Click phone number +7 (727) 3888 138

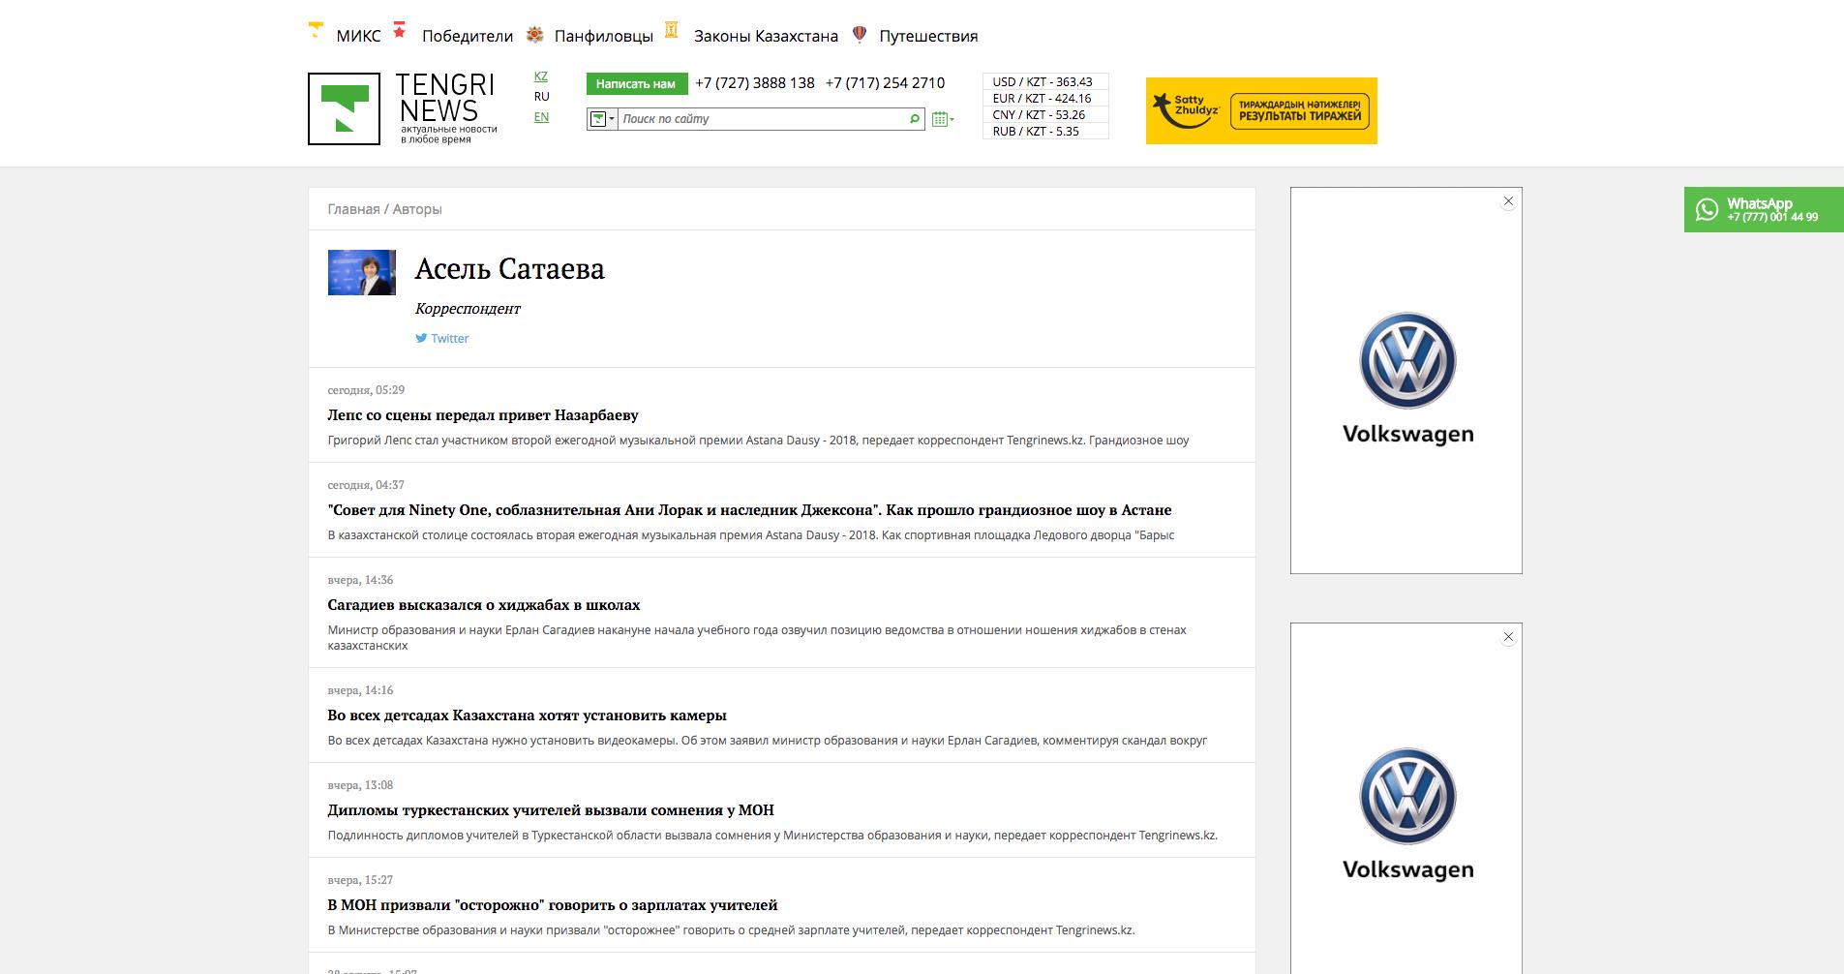pyautogui.click(x=755, y=83)
